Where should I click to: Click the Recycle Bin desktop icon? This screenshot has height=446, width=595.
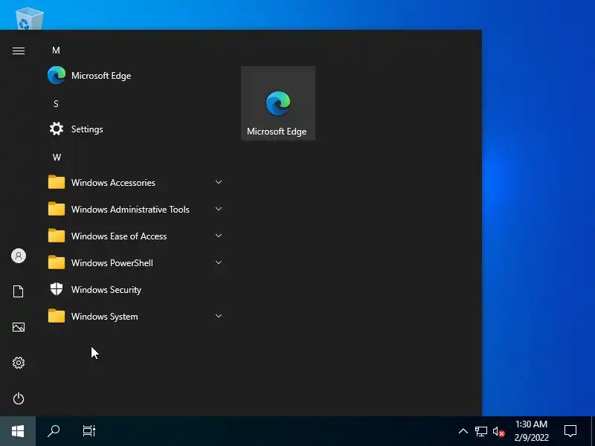click(x=29, y=18)
